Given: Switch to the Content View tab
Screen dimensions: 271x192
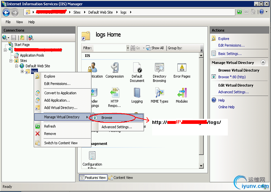Looking at the screenshot, I should tap(121, 178).
